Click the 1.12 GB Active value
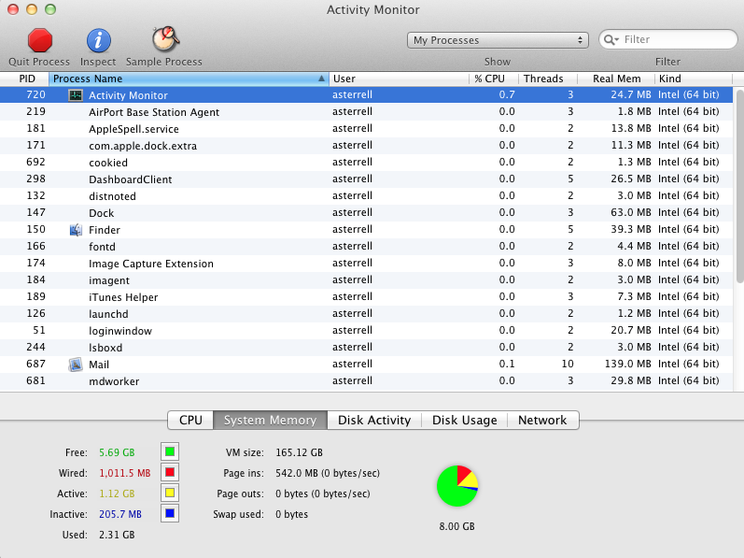Image resolution: width=744 pixels, height=558 pixels. (x=117, y=494)
